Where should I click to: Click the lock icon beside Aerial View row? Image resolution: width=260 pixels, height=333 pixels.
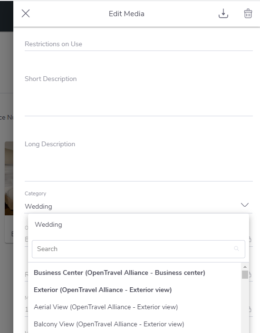pyautogui.click(x=250, y=310)
